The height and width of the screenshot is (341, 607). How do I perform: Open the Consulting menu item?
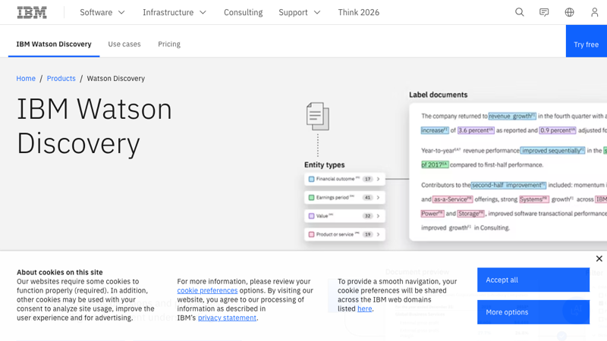coord(243,12)
